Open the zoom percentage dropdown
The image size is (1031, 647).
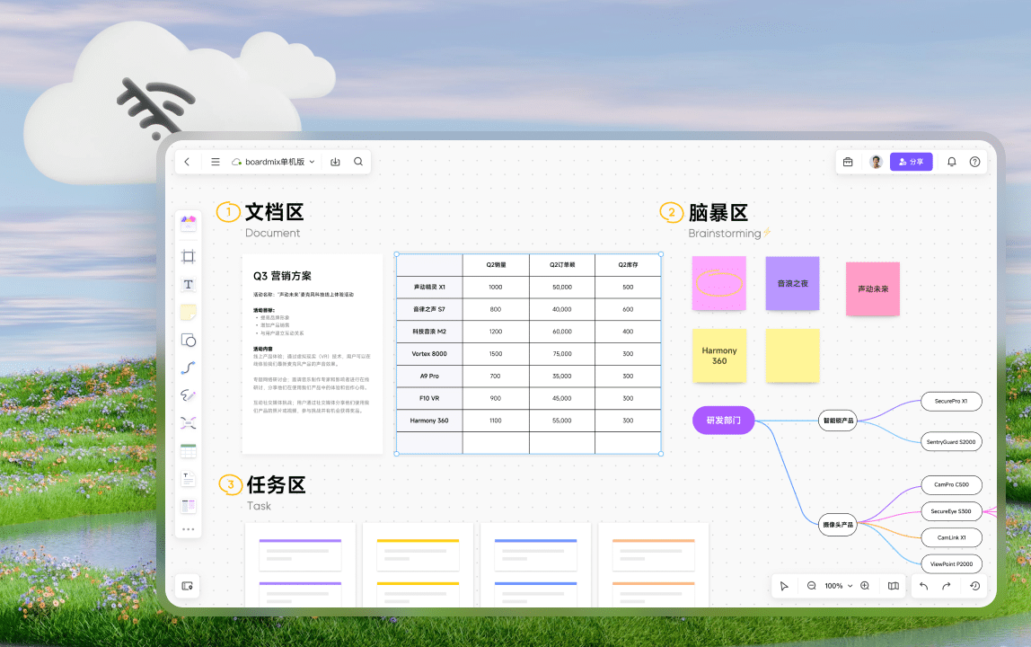(839, 585)
